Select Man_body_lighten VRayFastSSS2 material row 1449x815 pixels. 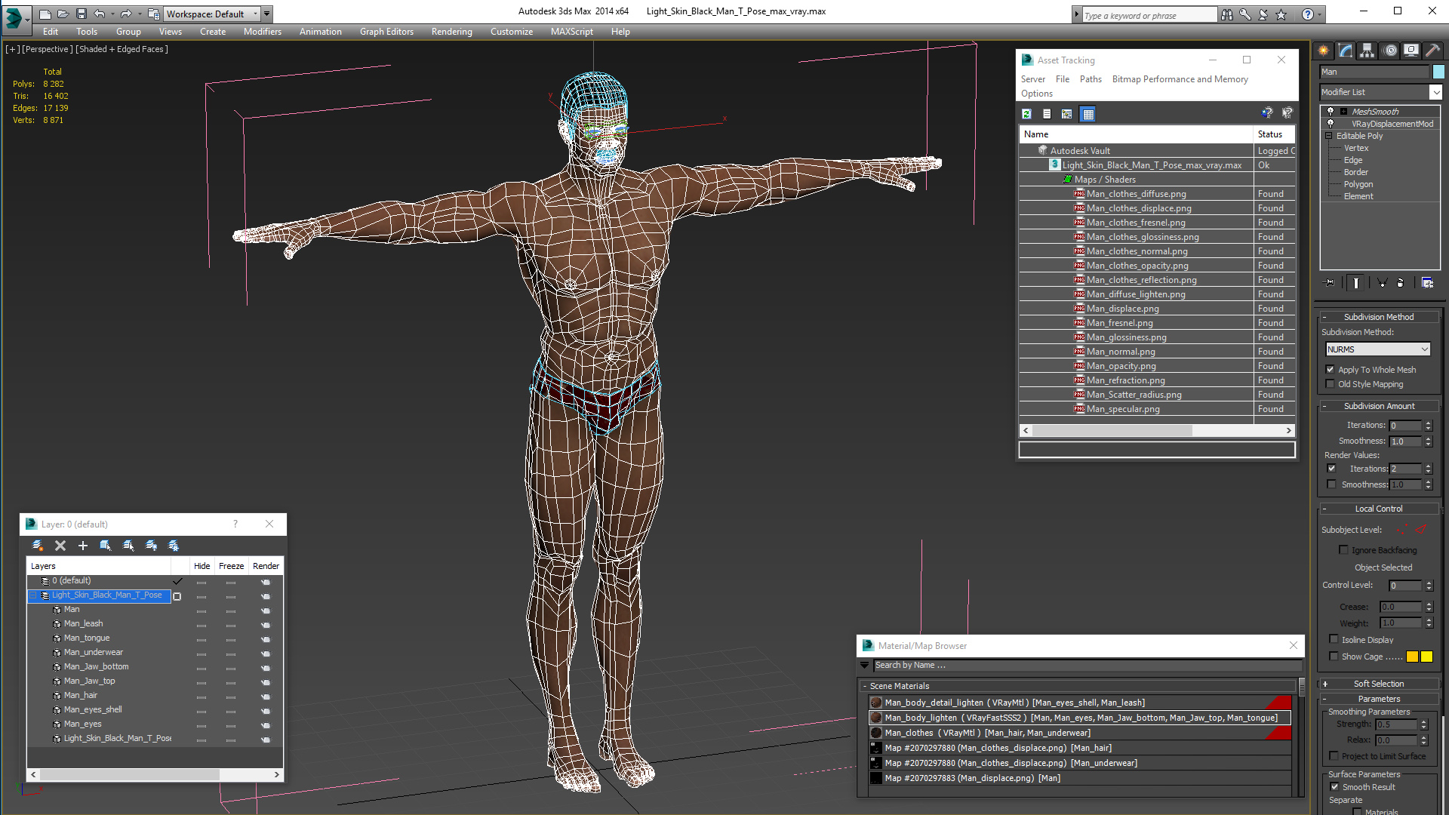point(1080,718)
